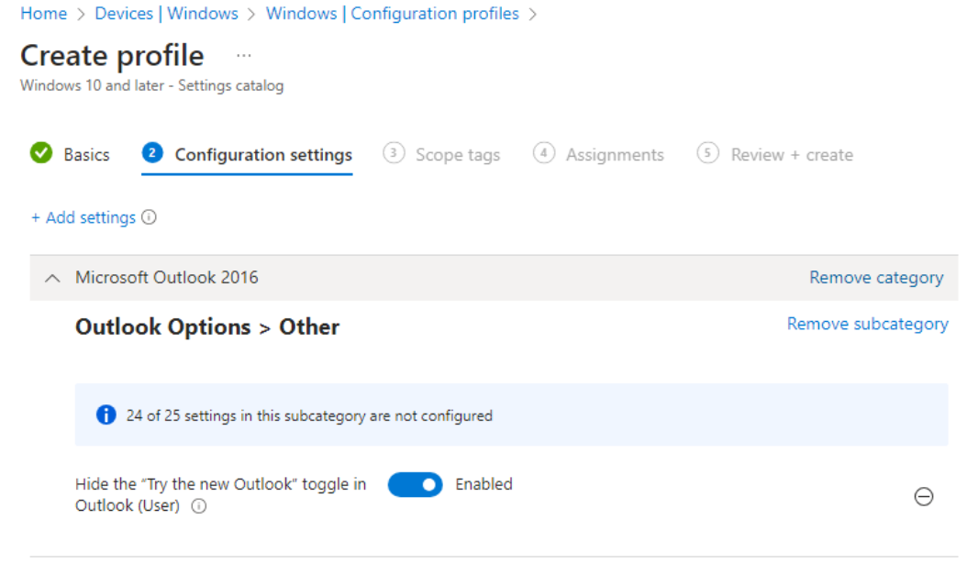Switch to the Review + create tab

pyautogui.click(x=791, y=154)
